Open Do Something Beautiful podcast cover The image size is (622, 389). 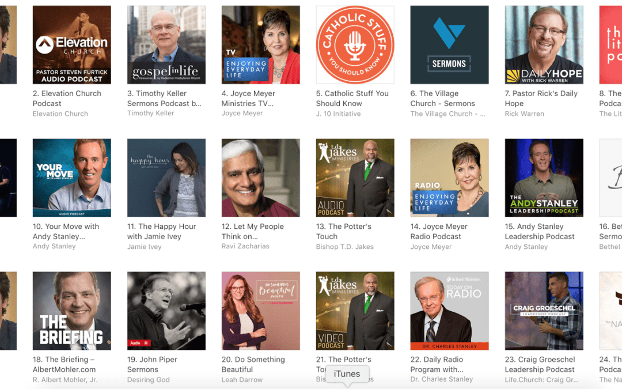261,311
